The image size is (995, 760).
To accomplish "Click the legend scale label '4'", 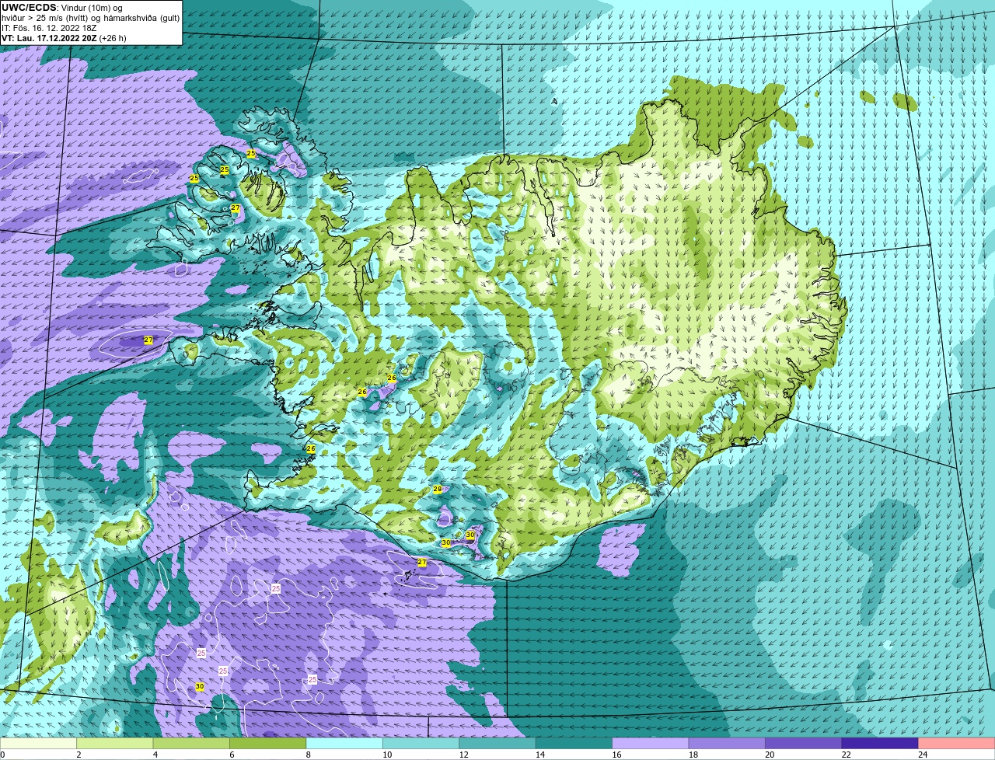I will tap(155, 754).
